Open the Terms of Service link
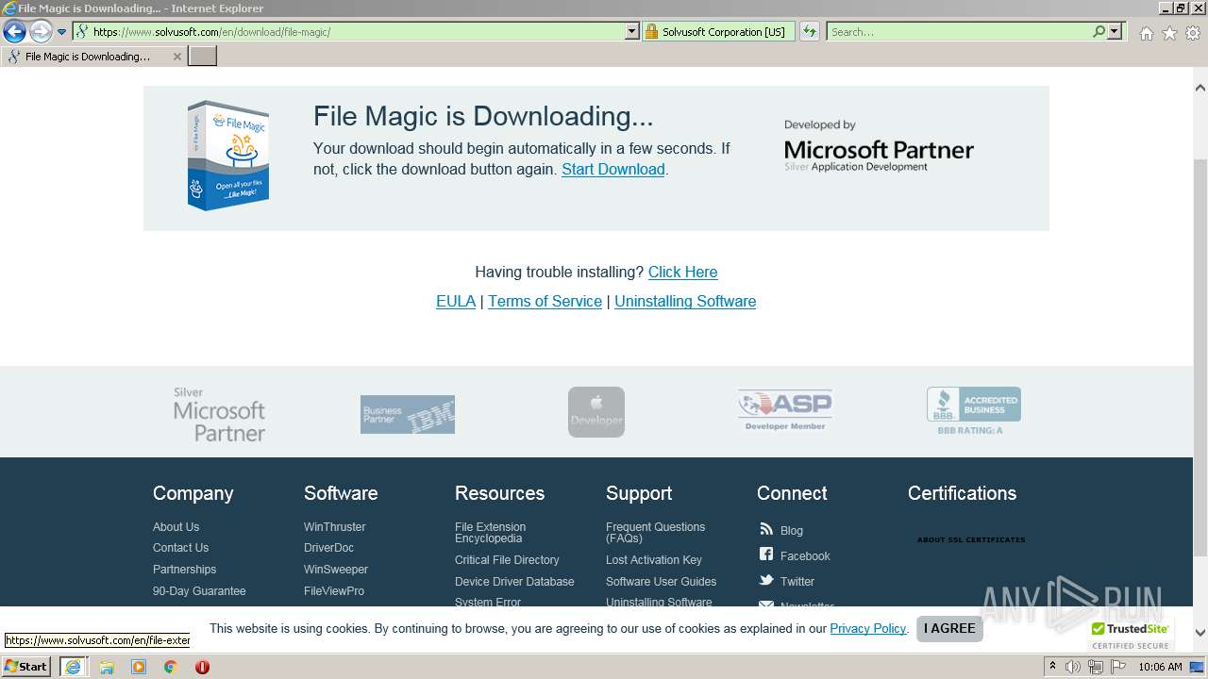This screenshot has height=679, width=1208. click(x=545, y=301)
